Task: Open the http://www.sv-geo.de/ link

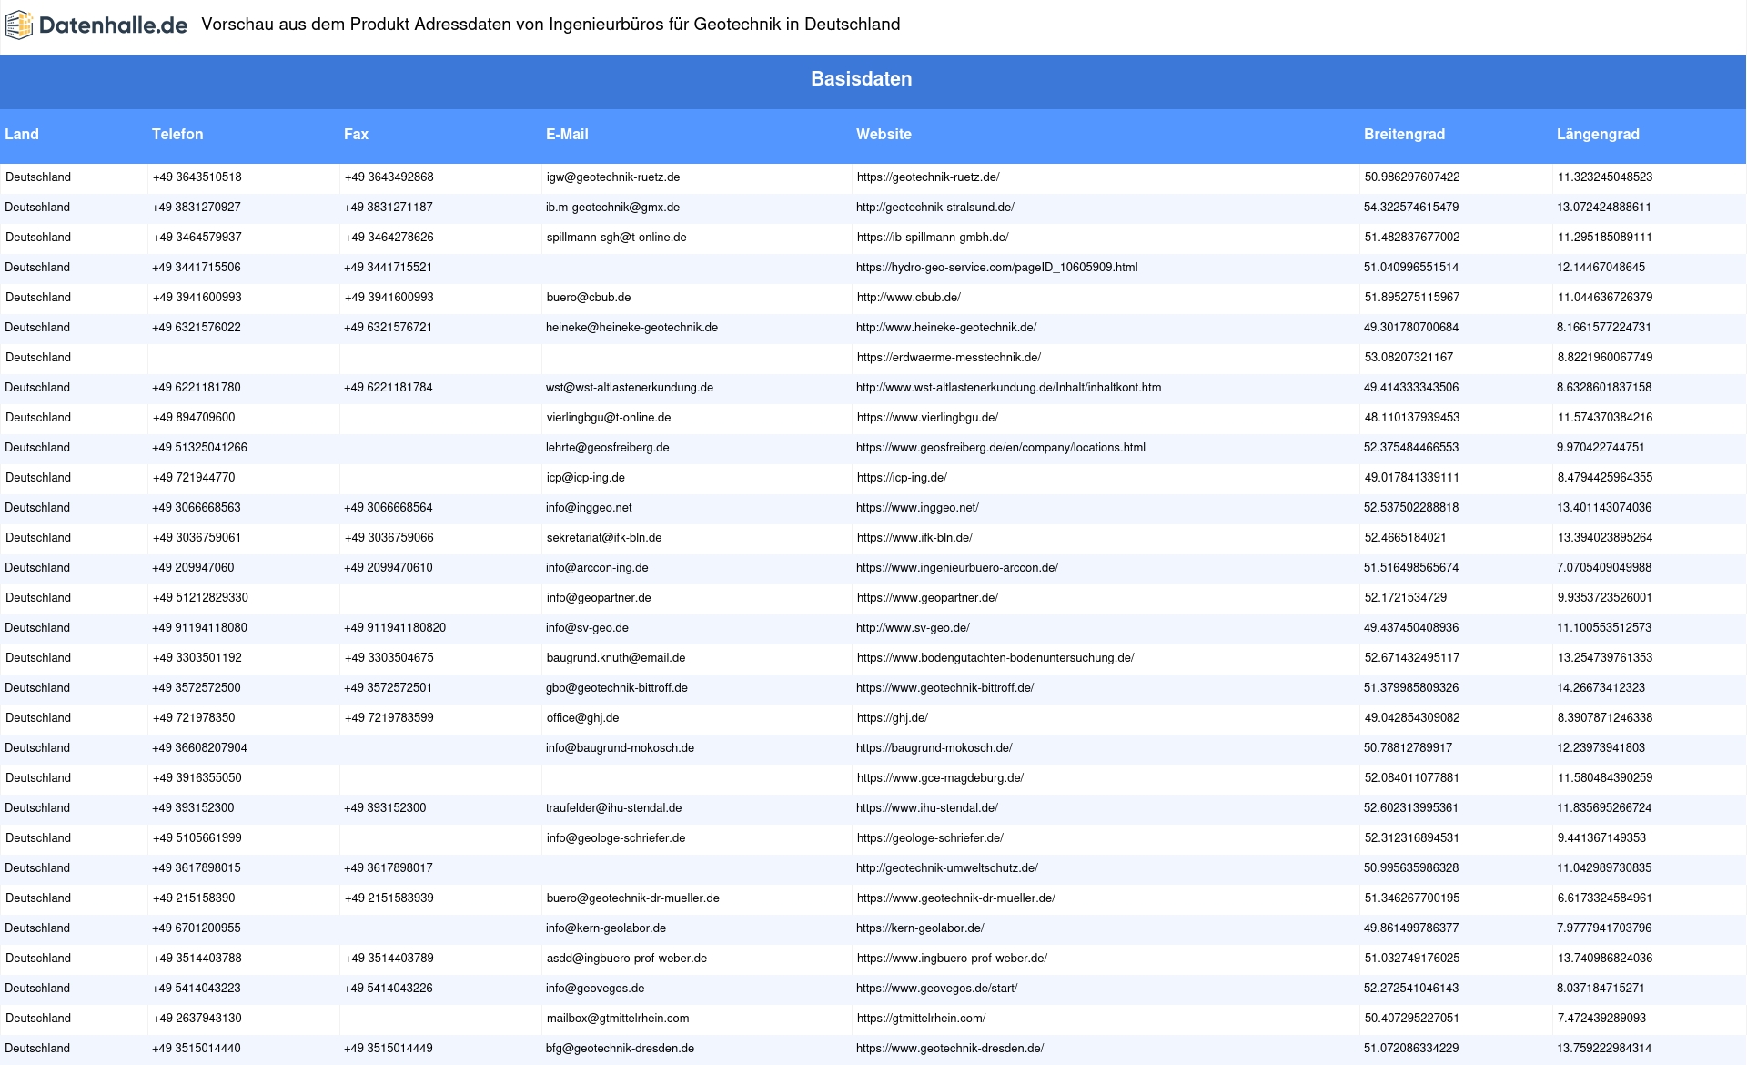Action: point(913,628)
